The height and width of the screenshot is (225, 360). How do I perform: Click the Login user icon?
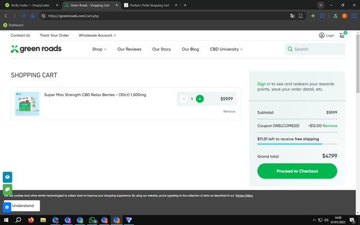(322, 35)
